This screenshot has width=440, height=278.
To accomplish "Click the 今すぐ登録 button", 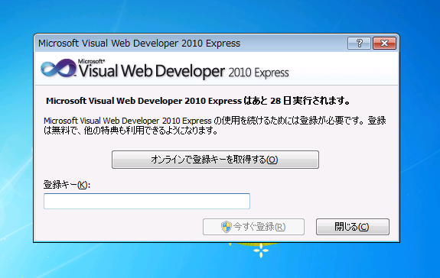I will (254, 227).
